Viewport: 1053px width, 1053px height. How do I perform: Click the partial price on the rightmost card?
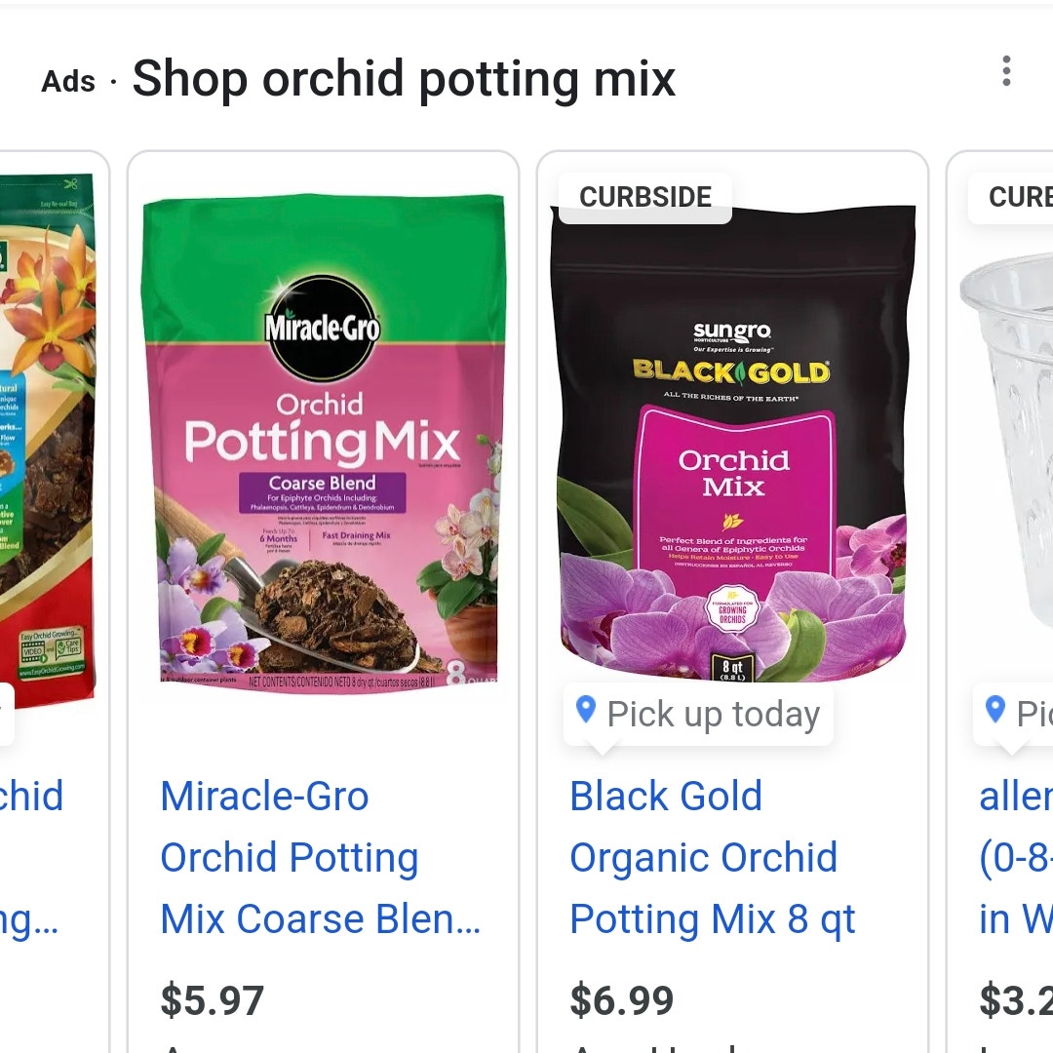click(1016, 1000)
